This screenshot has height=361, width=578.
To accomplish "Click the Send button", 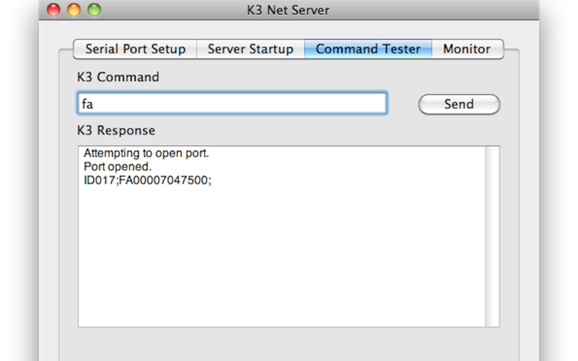I will 459,104.
